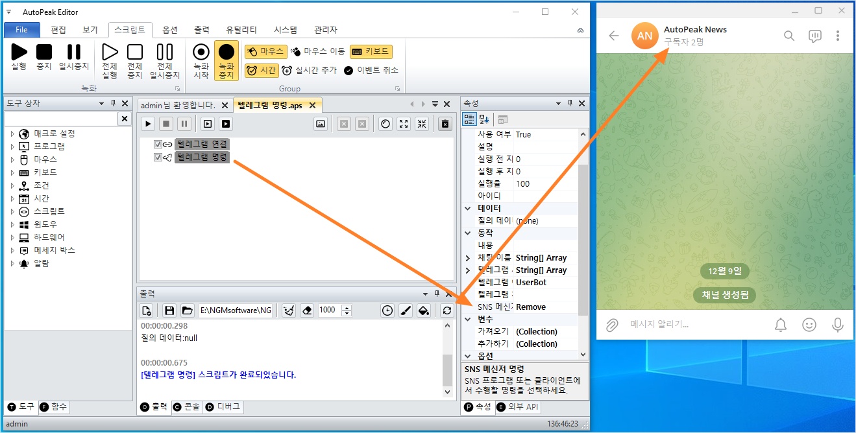Open the 관리자 ribbon tab
Viewport: 856px width, 433px height.
point(326,30)
